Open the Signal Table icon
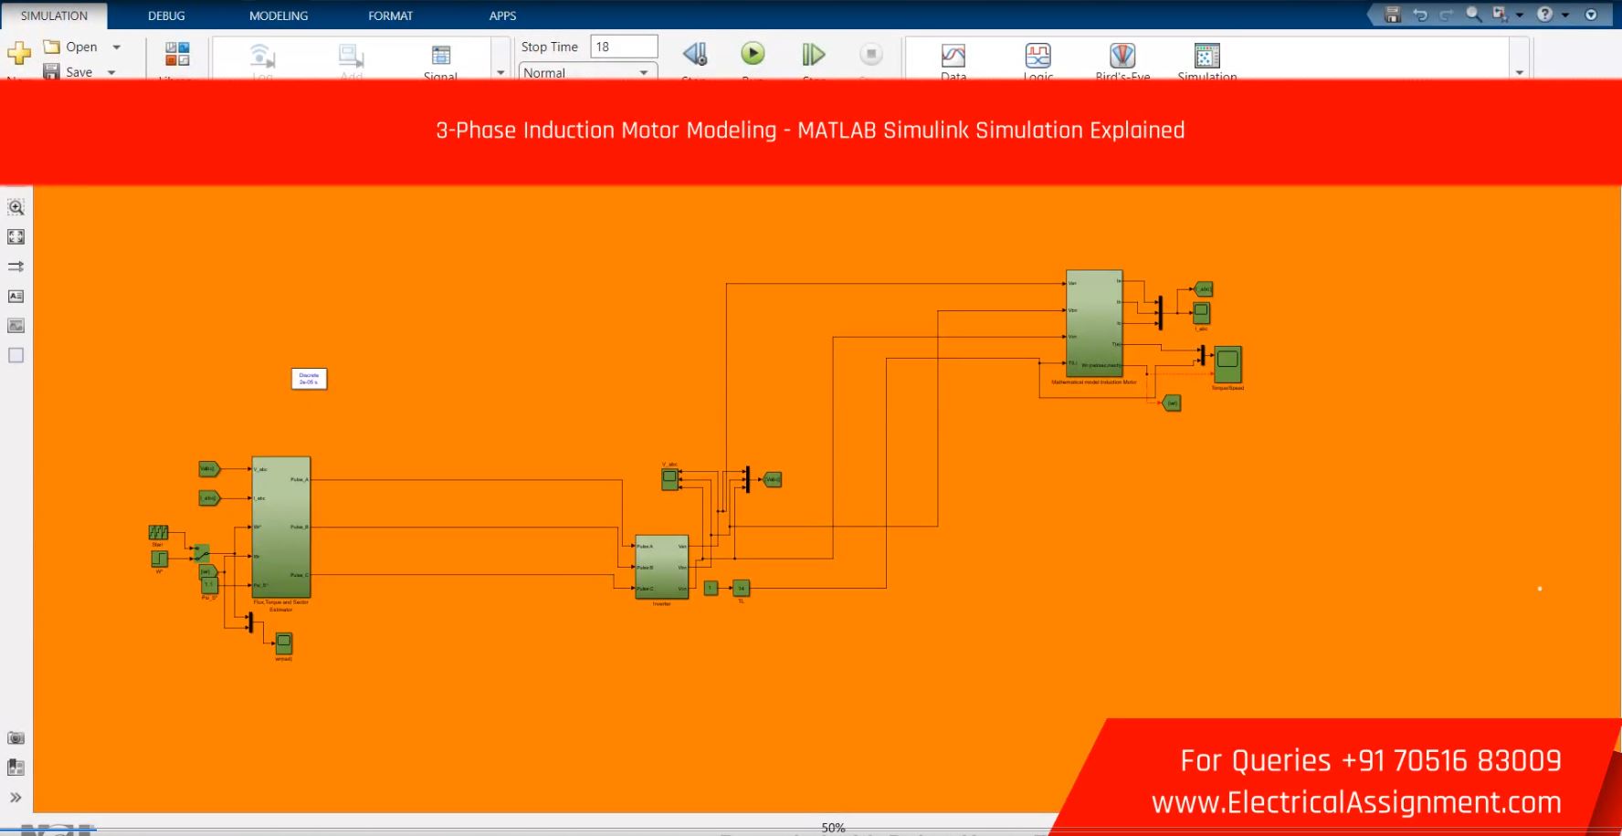 click(x=441, y=56)
